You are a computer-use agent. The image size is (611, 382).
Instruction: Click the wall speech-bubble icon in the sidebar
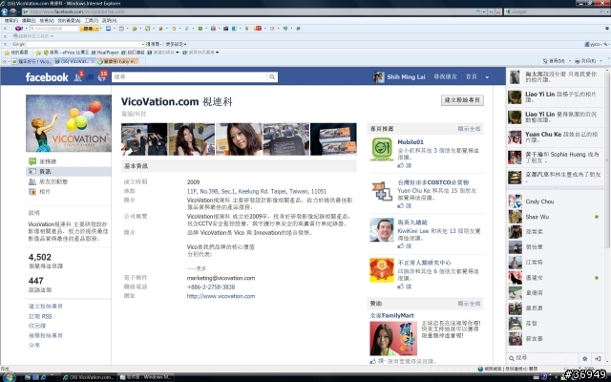point(32,161)
